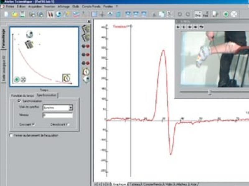Open the Fichier menu
Screen dimensions: 249x186
(10, 6)
